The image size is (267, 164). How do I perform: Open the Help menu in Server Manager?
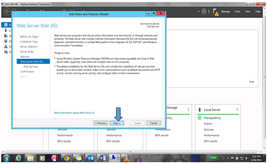[258, 11]
